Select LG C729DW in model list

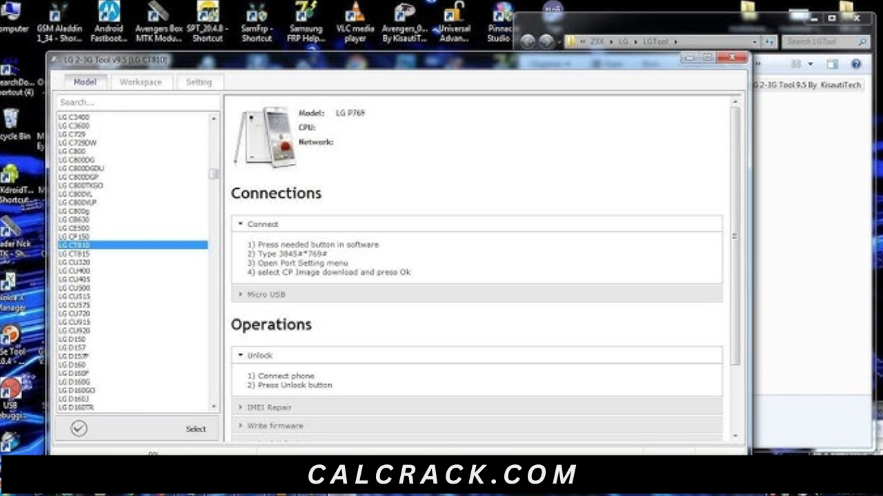click(x=132, y=143)
